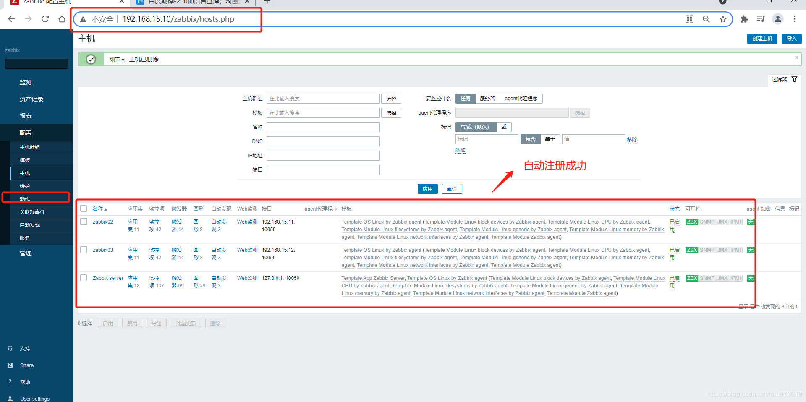Tick the checkbox for zabbix02
The image size is (806, 402).
[x=84, y=222]
